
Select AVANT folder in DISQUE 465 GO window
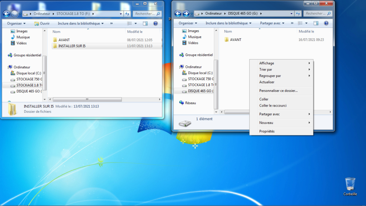coord(233,40)
